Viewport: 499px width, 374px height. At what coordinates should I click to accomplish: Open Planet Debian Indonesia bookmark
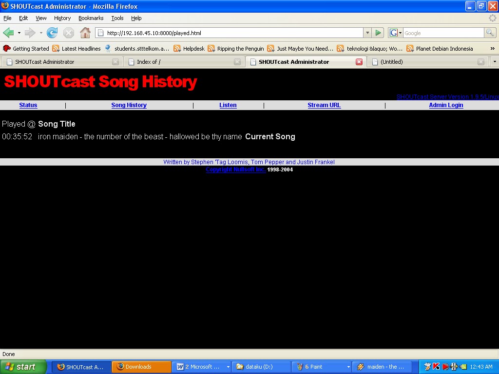tap(440, 49)
